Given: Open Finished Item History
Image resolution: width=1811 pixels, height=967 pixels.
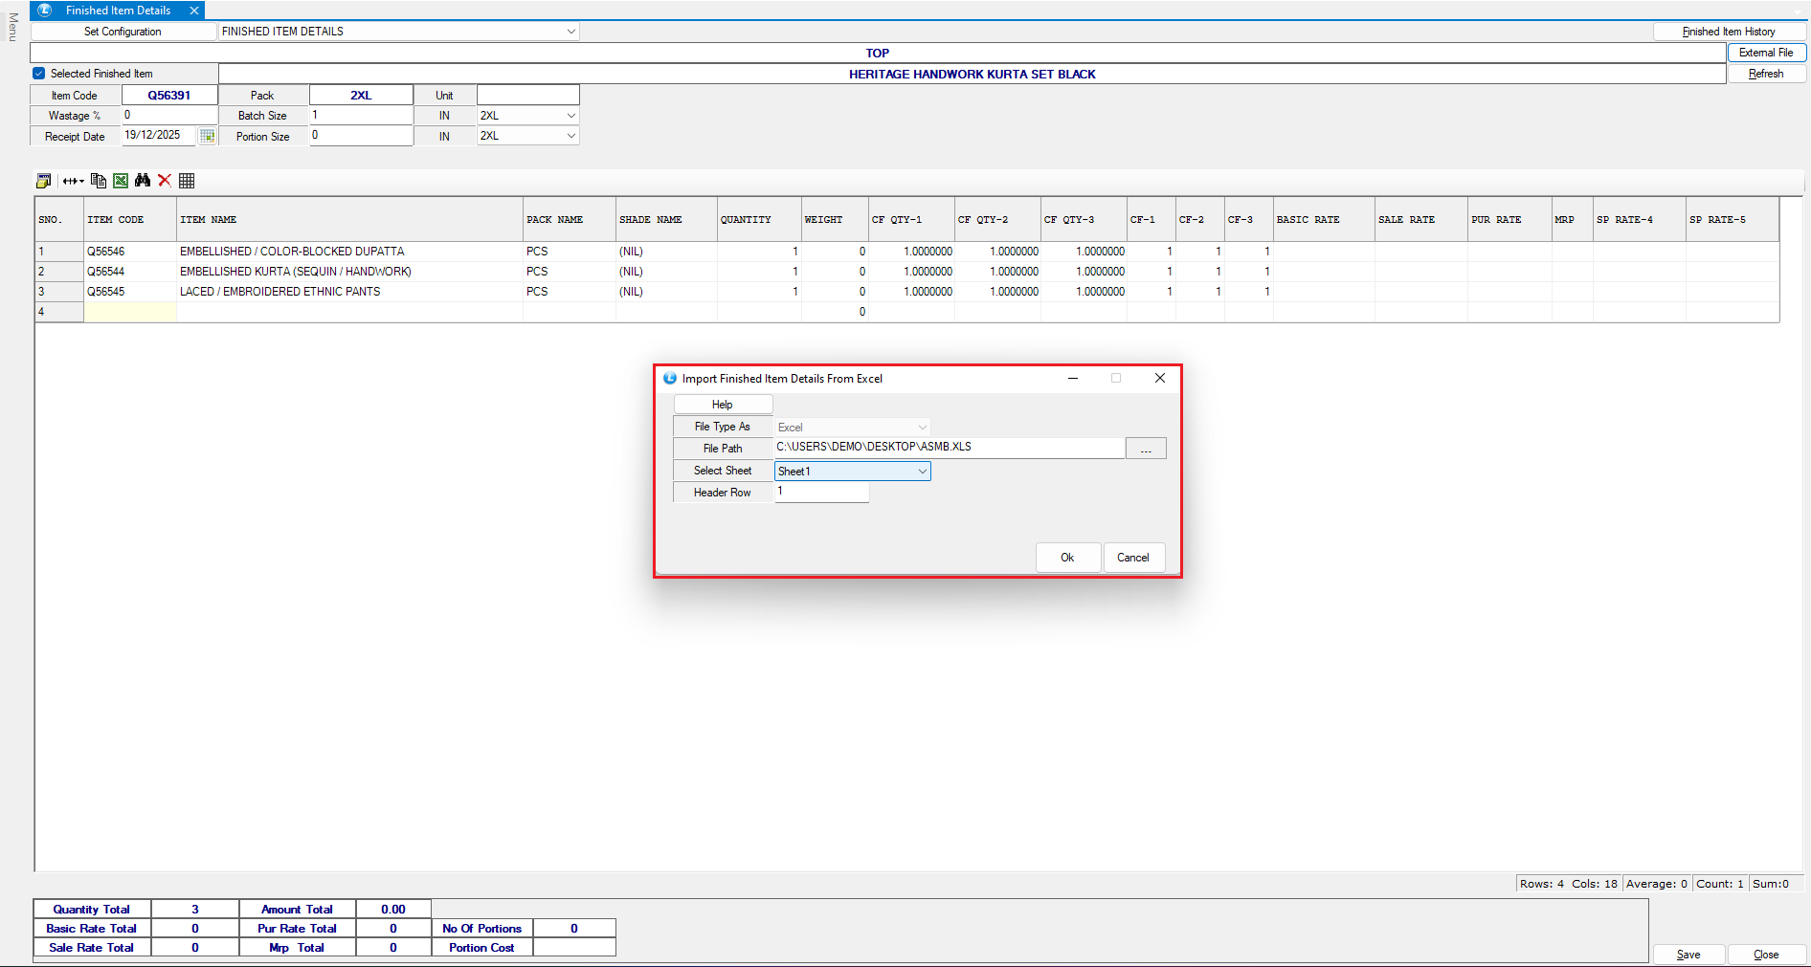Looking at the screenshot, I should coord(1728,32).
